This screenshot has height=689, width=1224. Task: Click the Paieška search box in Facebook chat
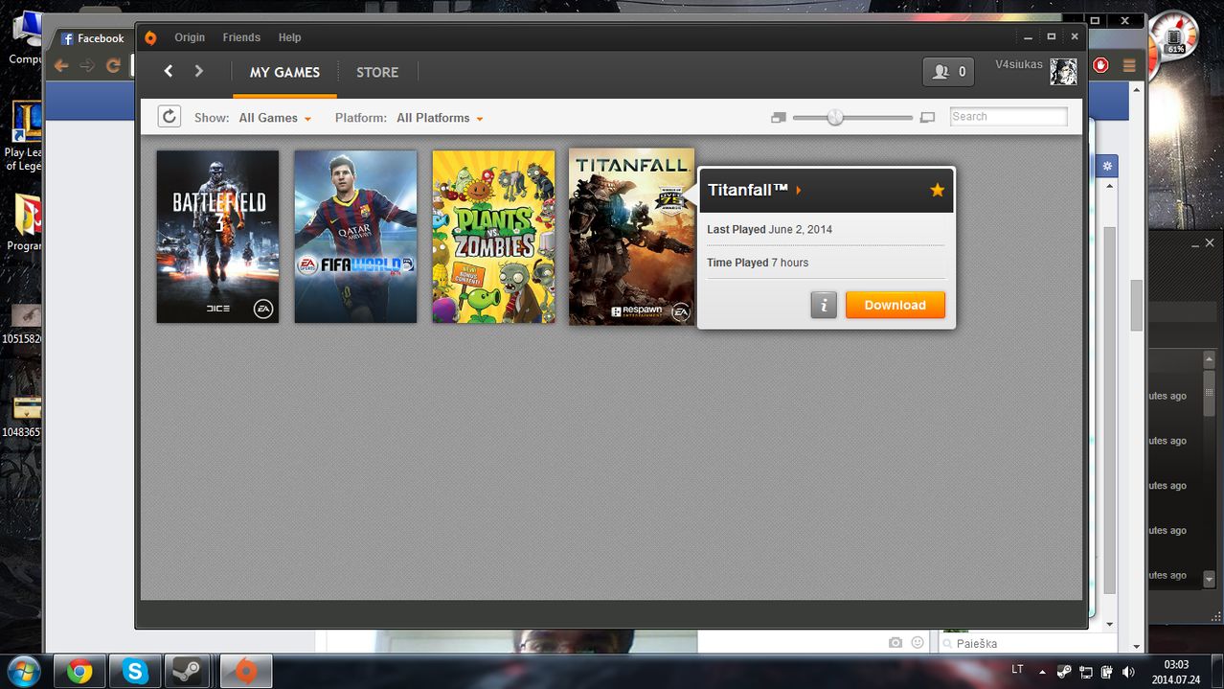(x=1032, y=643)
